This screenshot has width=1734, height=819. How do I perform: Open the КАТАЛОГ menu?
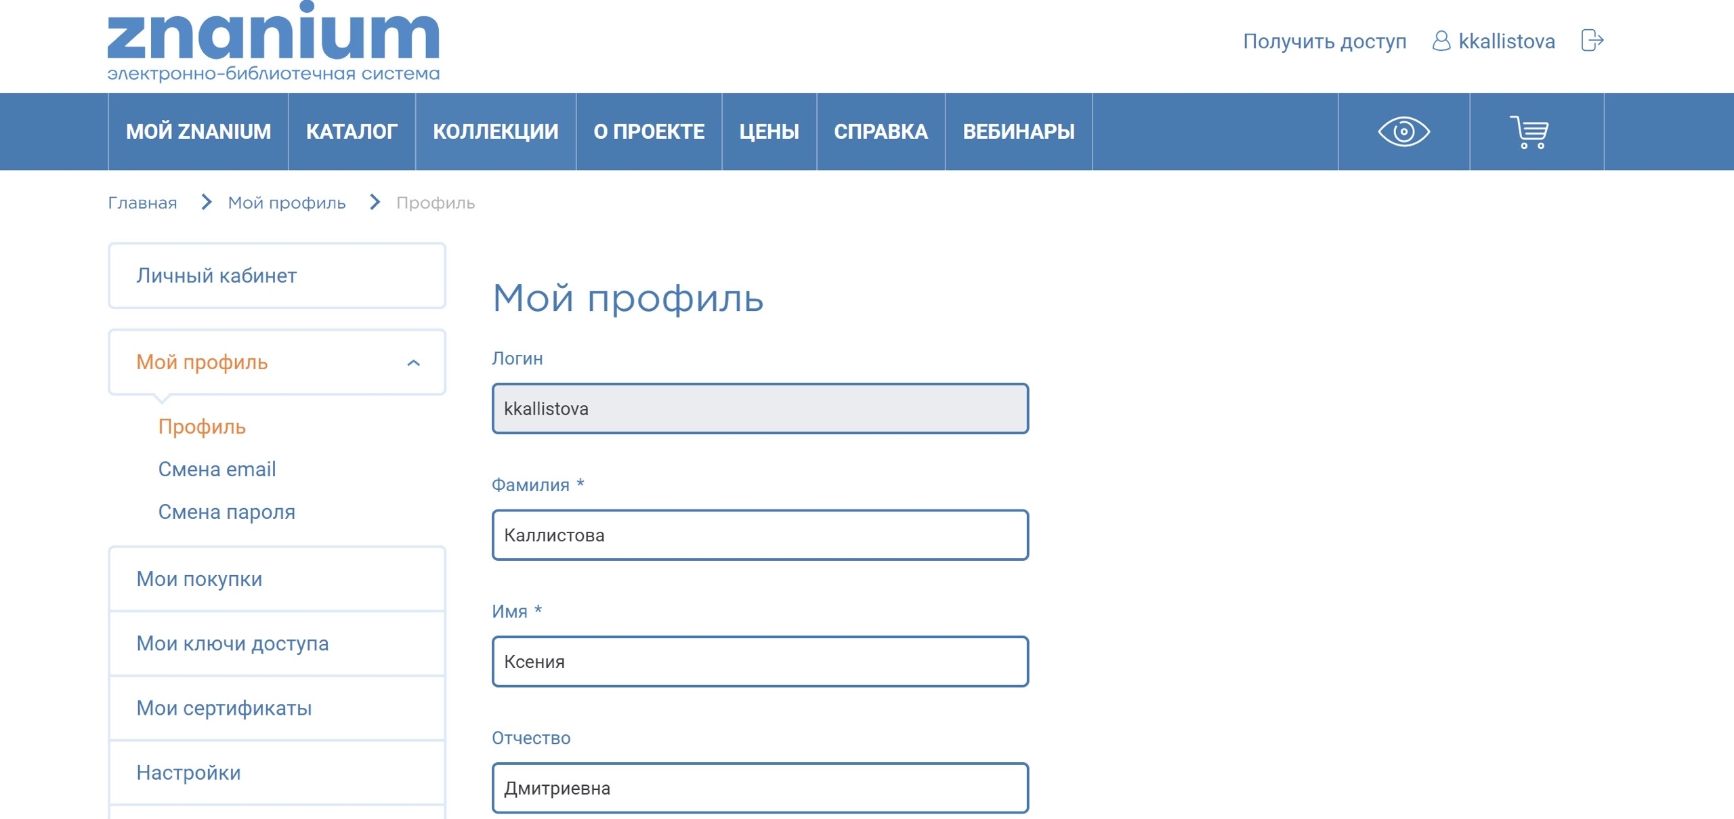coord(352,131)
